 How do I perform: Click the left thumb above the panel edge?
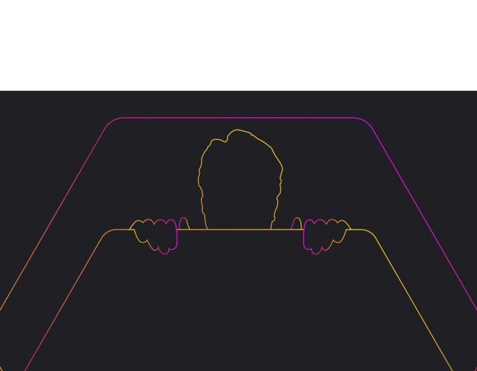[184, 224]
